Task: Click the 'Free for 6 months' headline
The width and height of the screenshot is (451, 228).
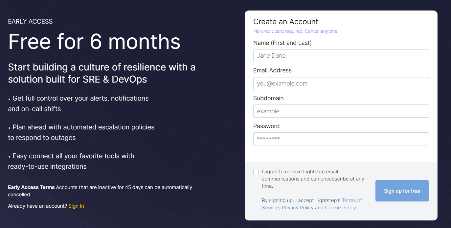Action: click(x=94, y=41)
